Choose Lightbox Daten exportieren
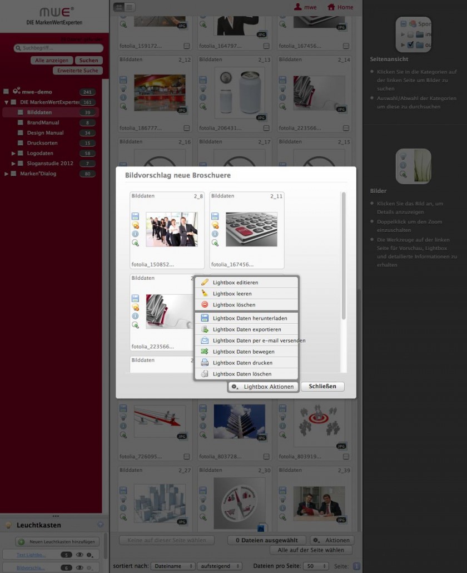Image resolution: width=467 pixels, height=573 pixels. (246, 329)
